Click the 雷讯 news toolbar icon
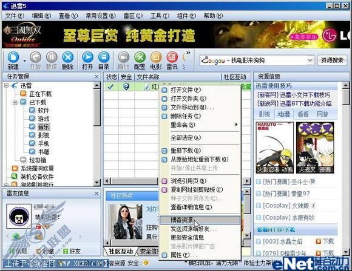 pyautogui.click(x=172, y=60)
